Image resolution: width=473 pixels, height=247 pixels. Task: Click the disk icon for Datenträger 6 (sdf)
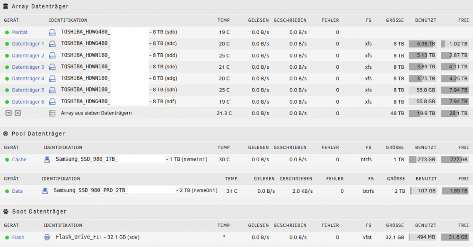(53, 102)
